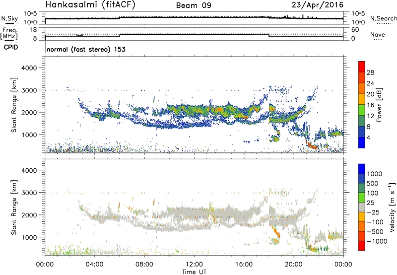This screenshot has width=397, height=275.
Task: Click the '28' Power colorbar tick value
Action: (x=370, y=72)
